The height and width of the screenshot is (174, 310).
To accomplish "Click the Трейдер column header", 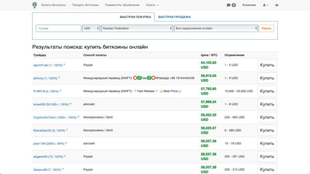I will click(x=40, y=55).
